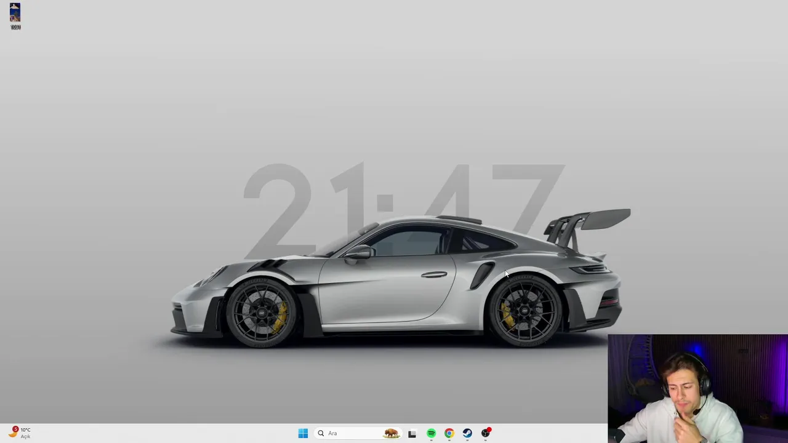Open the Task View icon on taskbar
This screenshot has height=443, width=788.
(x=412, y=434)
